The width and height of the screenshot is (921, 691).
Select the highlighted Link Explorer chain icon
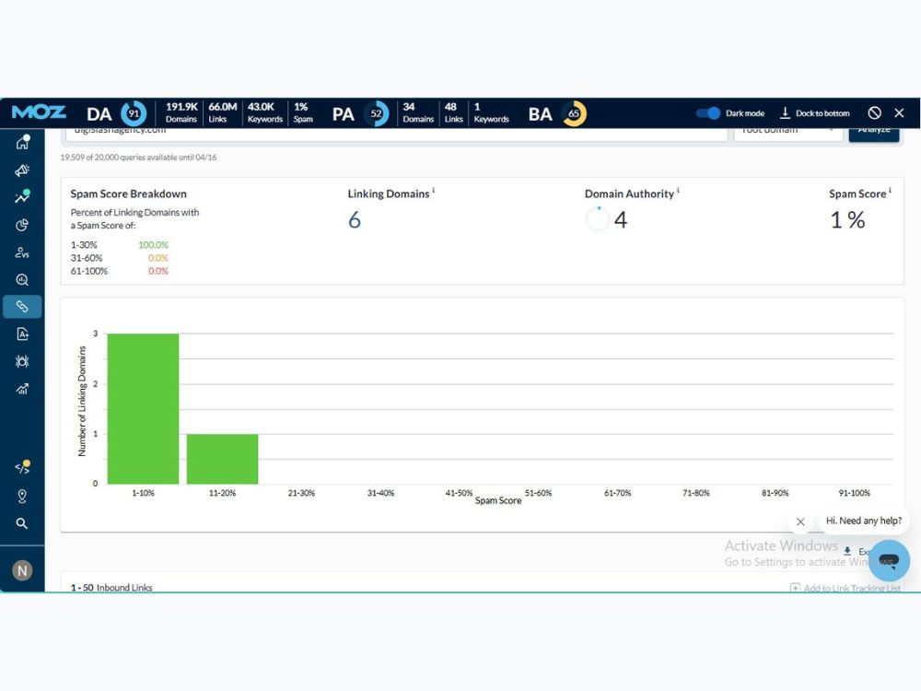pos(22,307)
